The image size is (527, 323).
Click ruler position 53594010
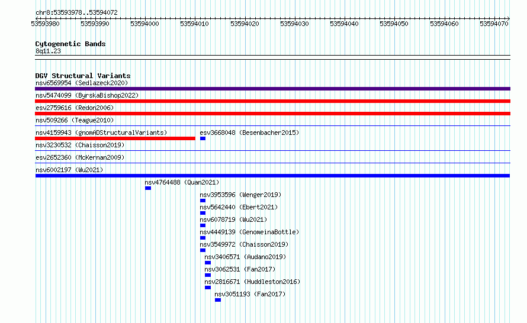point(194,24)
